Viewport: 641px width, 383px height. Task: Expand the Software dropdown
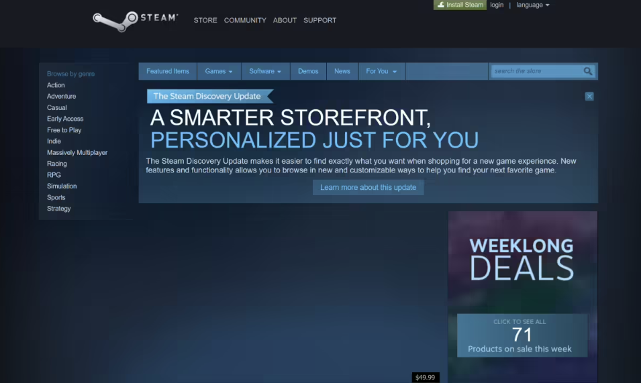(x=265, y=72)
